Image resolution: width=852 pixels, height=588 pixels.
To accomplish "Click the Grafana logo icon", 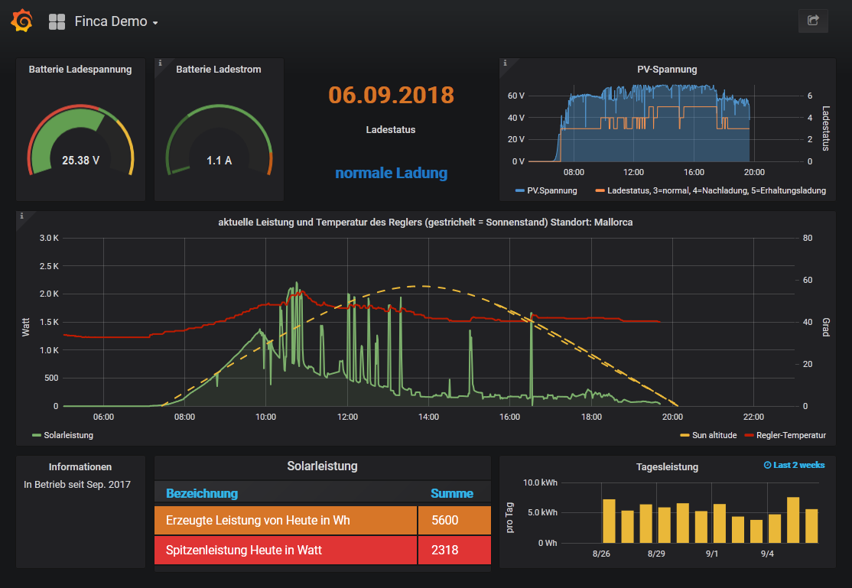I will click(21, 21).
